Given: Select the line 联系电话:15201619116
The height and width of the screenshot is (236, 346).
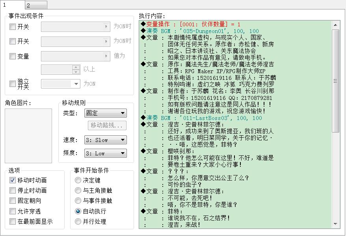Looking at the screenshot, I should [235, 77].
